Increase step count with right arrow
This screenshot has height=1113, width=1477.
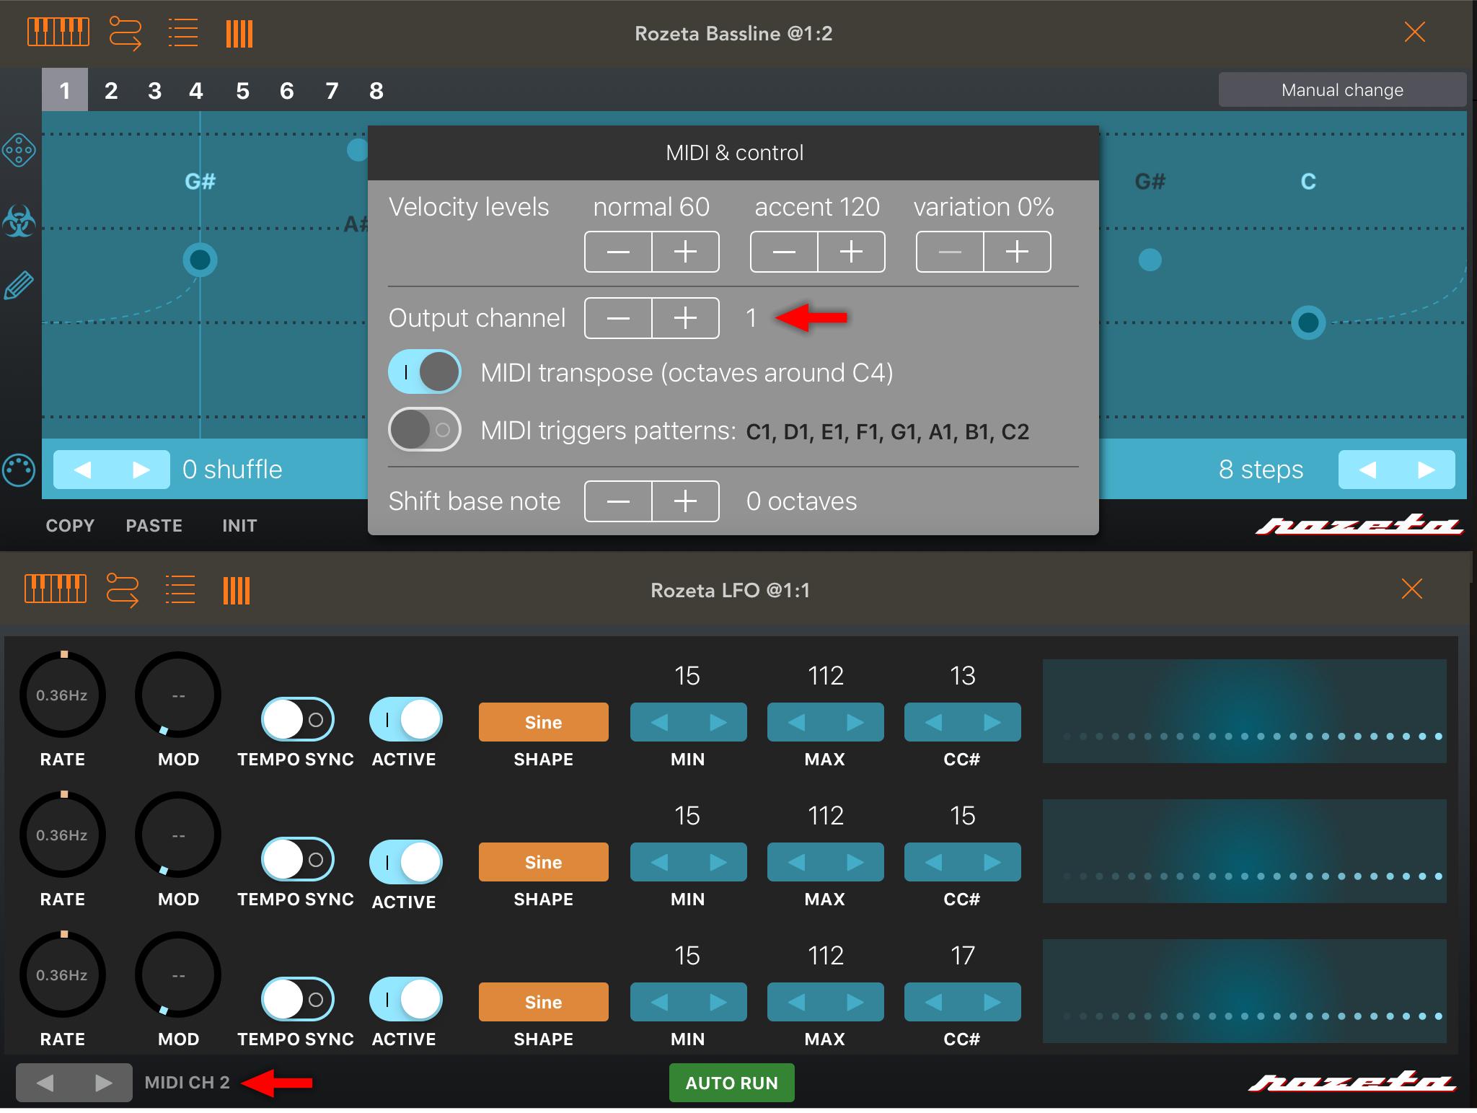pos(1427,470)
